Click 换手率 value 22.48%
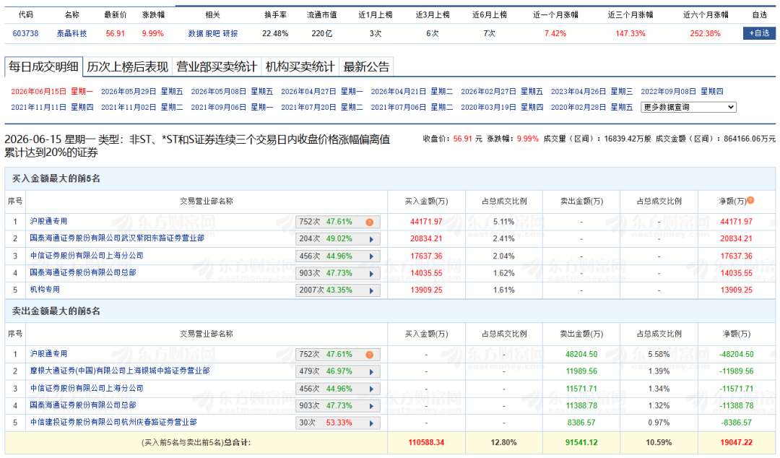 point(275,33)
